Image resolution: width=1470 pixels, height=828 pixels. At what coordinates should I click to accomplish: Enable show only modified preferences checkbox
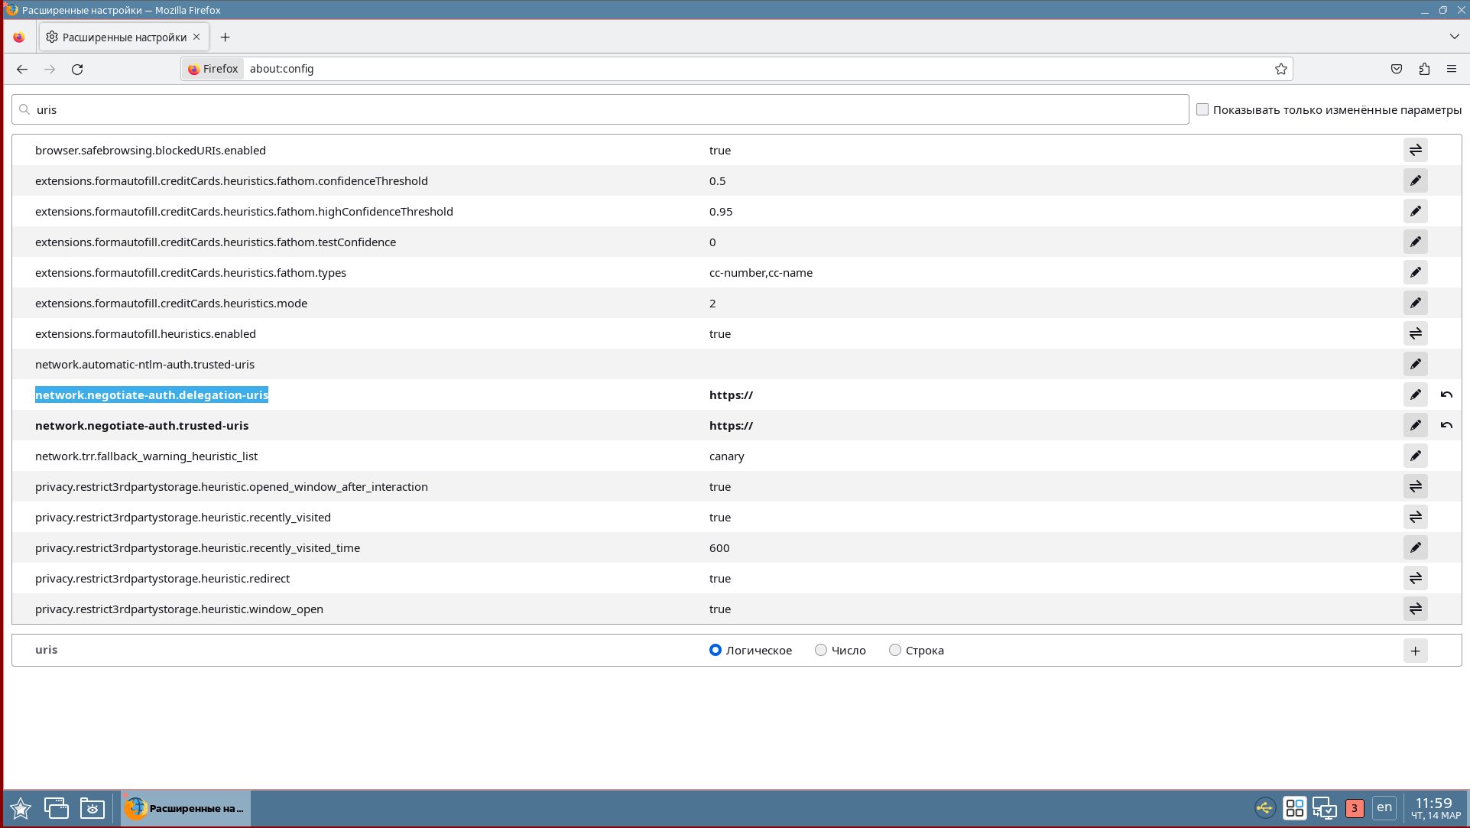tap(1202, 109)
